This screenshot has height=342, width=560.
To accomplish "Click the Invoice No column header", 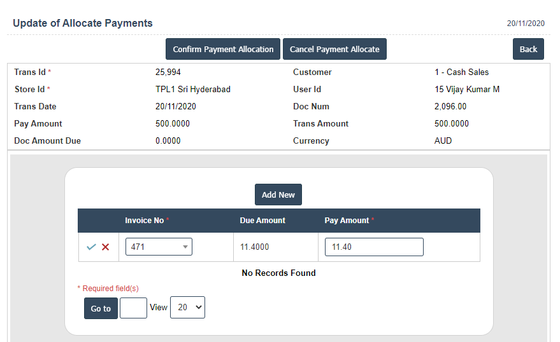I will point(145,221).
